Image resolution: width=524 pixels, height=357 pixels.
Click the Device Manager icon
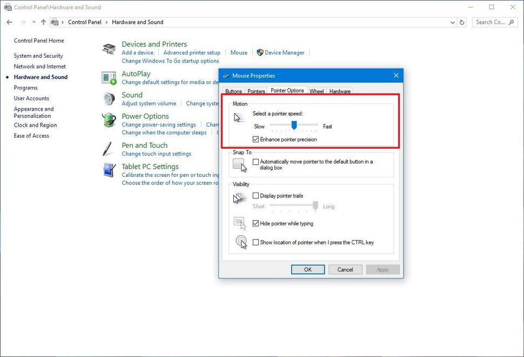(x=261, y=52)
